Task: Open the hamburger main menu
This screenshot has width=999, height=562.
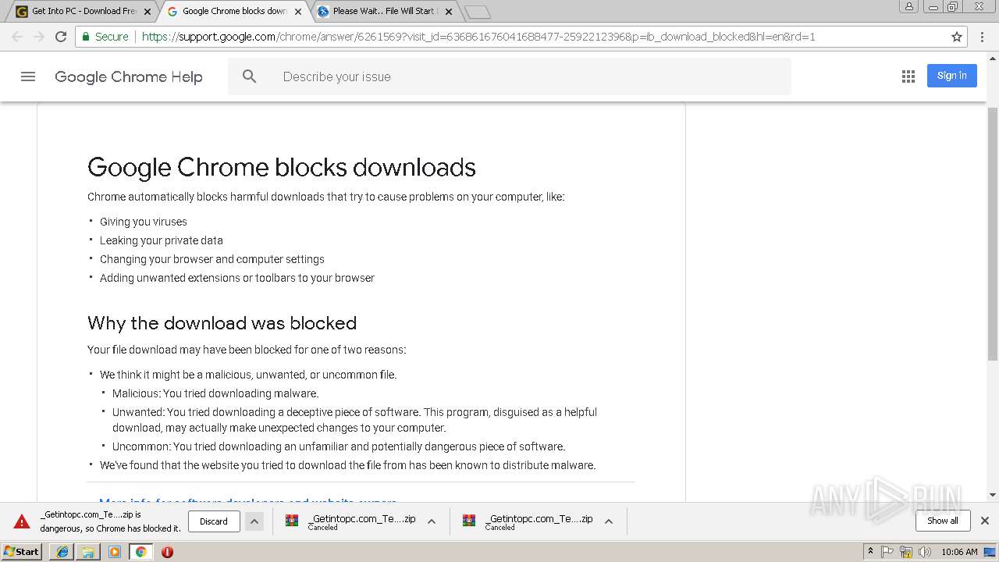Action: (28, 76)
